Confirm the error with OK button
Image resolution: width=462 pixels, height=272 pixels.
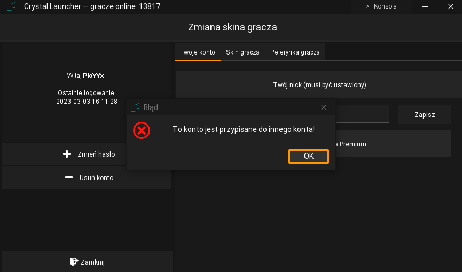(x=308, y=156)
